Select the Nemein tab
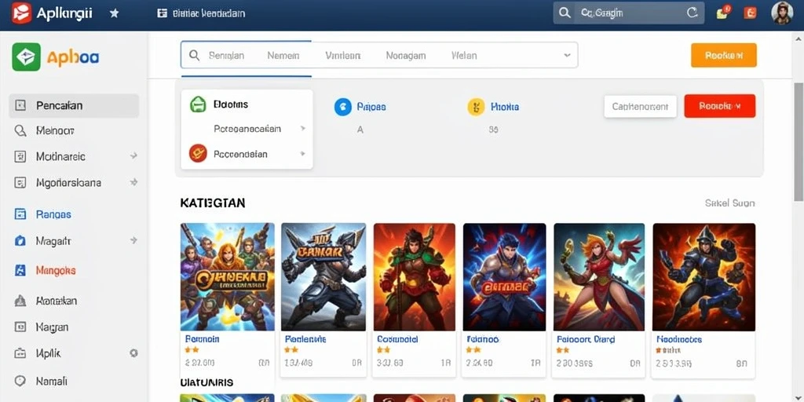This screenshot has width=804, height=402. click(x=283, y=56)
